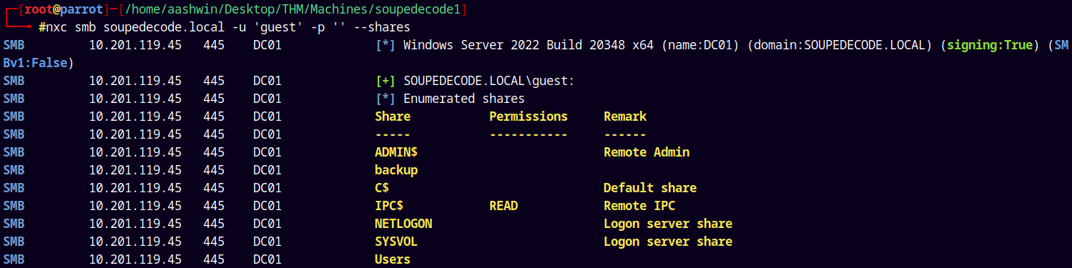Screen dimensions: 1072x268
Task: Click the 'Default share' remark
Action: click(650, 188)
